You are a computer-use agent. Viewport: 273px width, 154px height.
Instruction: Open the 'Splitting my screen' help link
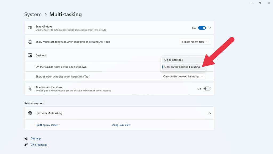pyautogui.click(x=47, y=125)
